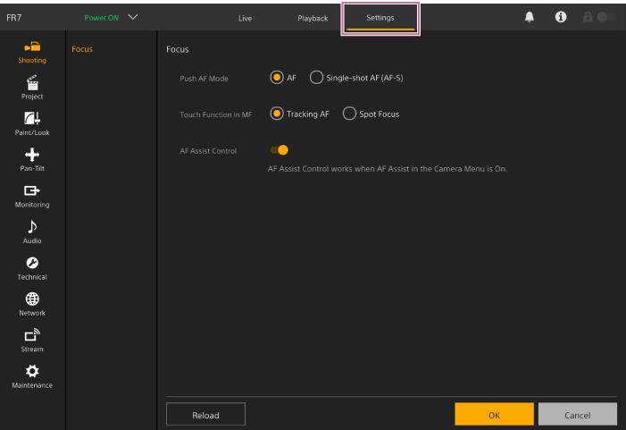Click the information icon
This screenshot has width=626, height=430.
click(561, 17)
